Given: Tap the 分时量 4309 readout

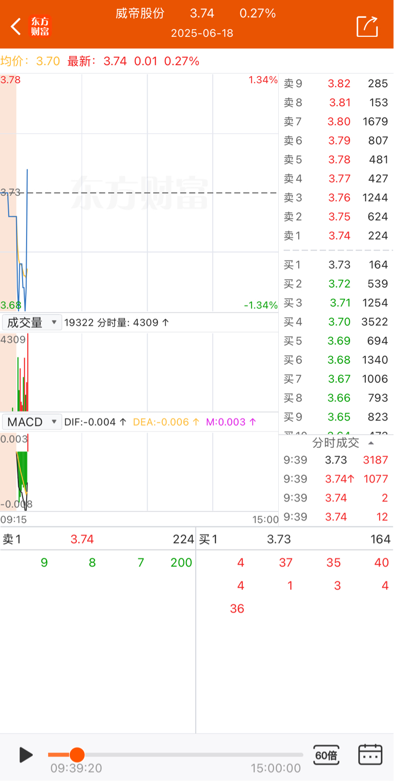Looking at the screenshot, I should 133,323.
